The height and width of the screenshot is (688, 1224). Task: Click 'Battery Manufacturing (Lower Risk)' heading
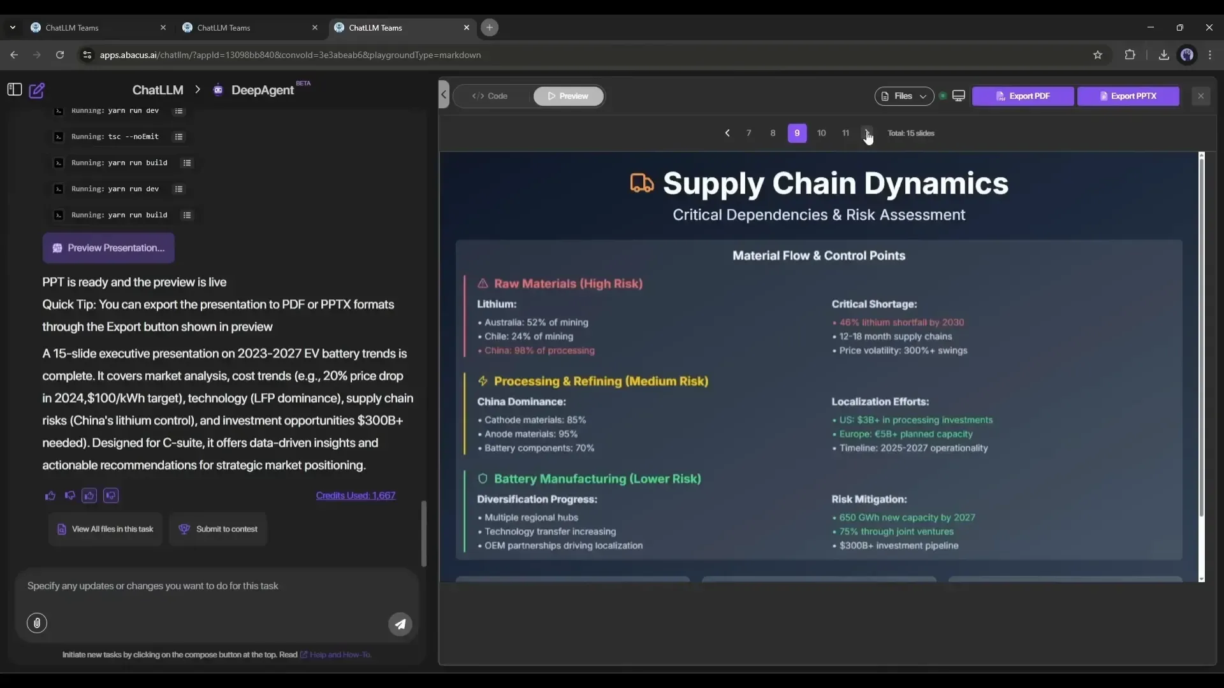597,478
